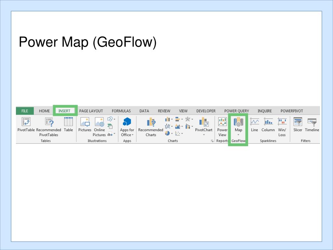Switch to the DATA tab

[144, 111]
